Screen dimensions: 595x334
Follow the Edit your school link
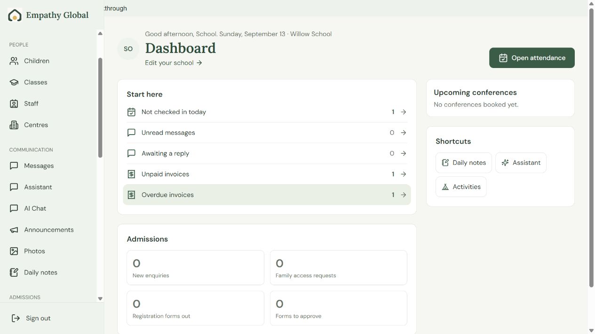pos(174,63)
